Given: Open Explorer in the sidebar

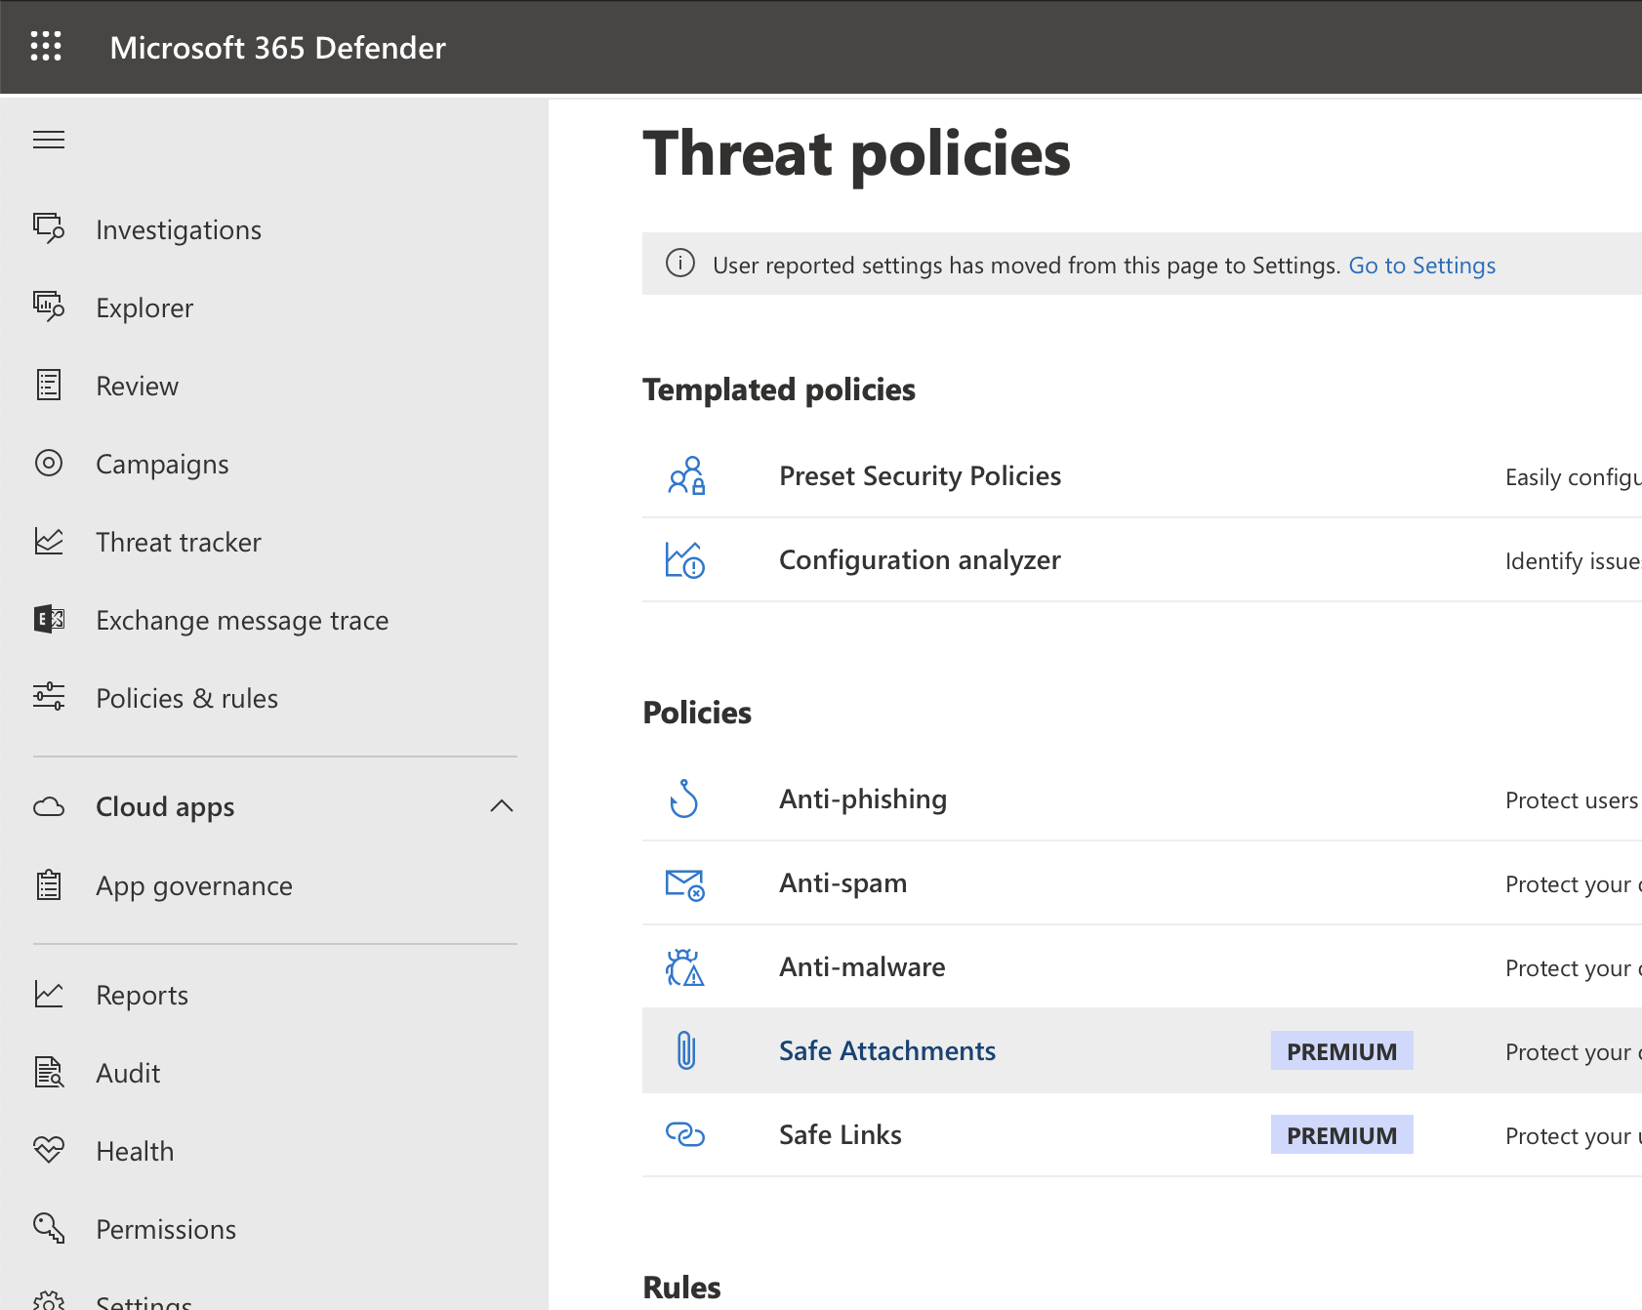Looking at the screenshot, I should (144, 308).
